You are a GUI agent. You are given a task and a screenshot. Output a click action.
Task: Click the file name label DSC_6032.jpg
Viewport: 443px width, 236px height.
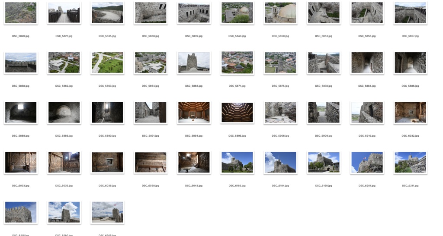pos(410,136)
